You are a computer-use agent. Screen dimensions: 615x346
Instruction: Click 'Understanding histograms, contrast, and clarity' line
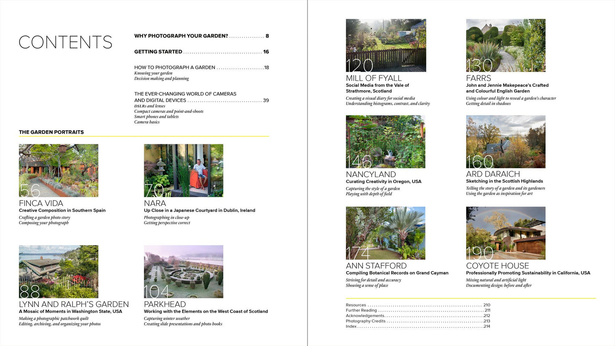[x=388, y=103]
